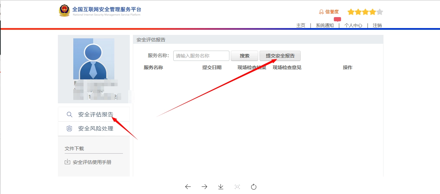The width and height of the screenshot is (440, 194).
Task: Click the magnifier icon beside 安全评估报告
Action: pyautogui.click(x=70, y=115)
